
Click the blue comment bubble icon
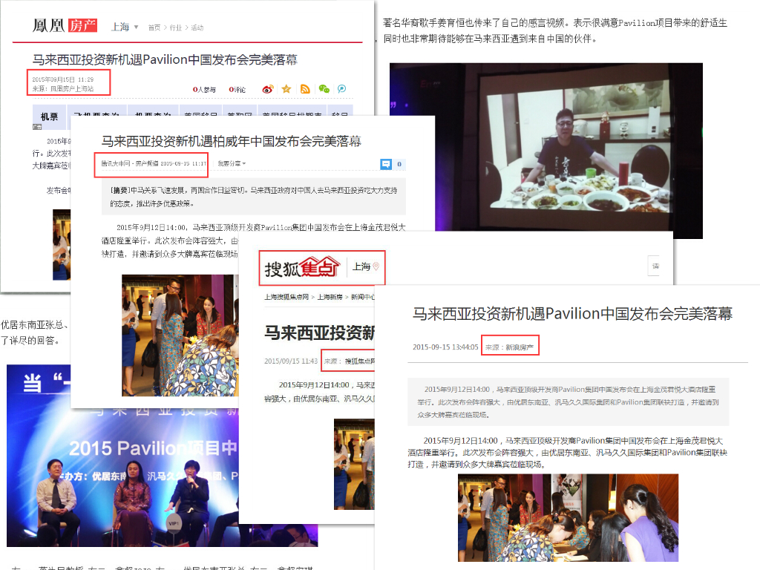386,164
